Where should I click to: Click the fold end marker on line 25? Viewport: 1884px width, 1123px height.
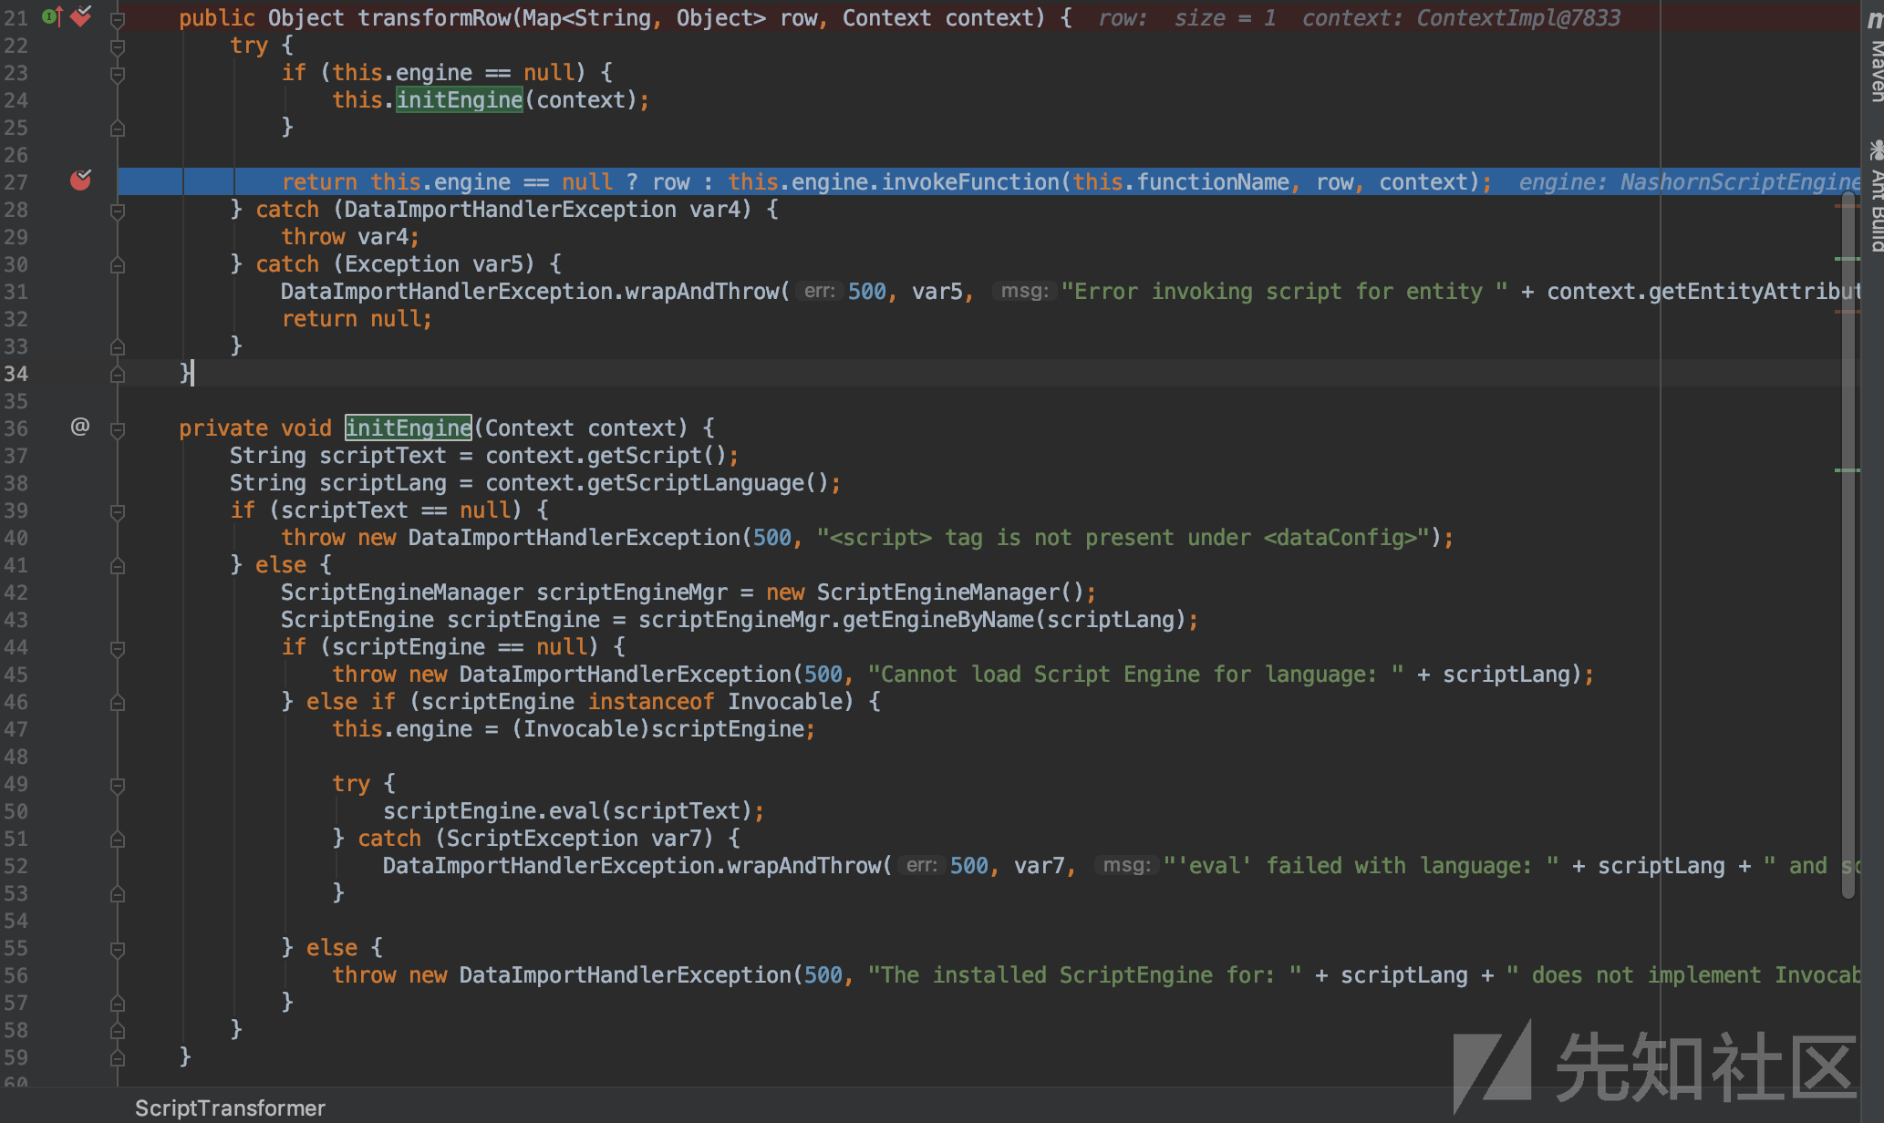[118, 129]
